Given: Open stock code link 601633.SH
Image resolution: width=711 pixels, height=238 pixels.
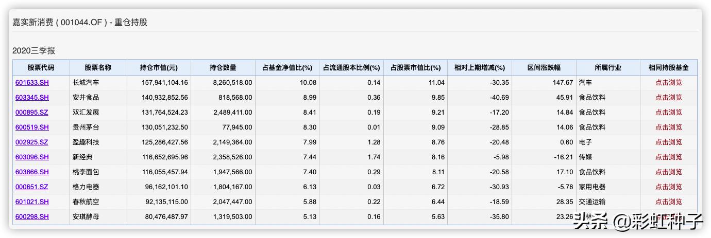Looking at the screenshot, I should 32,82.
